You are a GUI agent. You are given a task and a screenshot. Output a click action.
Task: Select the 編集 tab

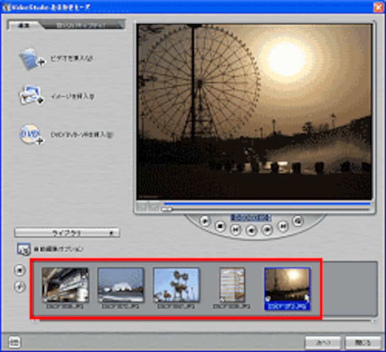point(24,25)
